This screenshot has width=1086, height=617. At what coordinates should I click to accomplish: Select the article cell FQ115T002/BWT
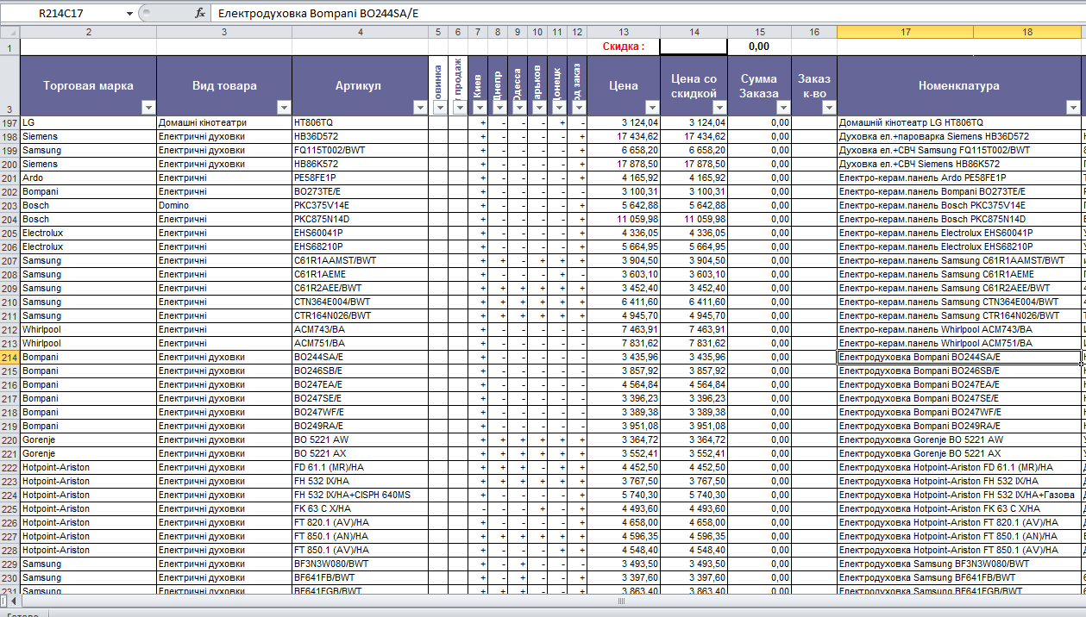361,150
